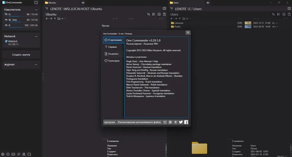Click folder history icon in Ubuntu pane
292x157 pixels.
59,19
